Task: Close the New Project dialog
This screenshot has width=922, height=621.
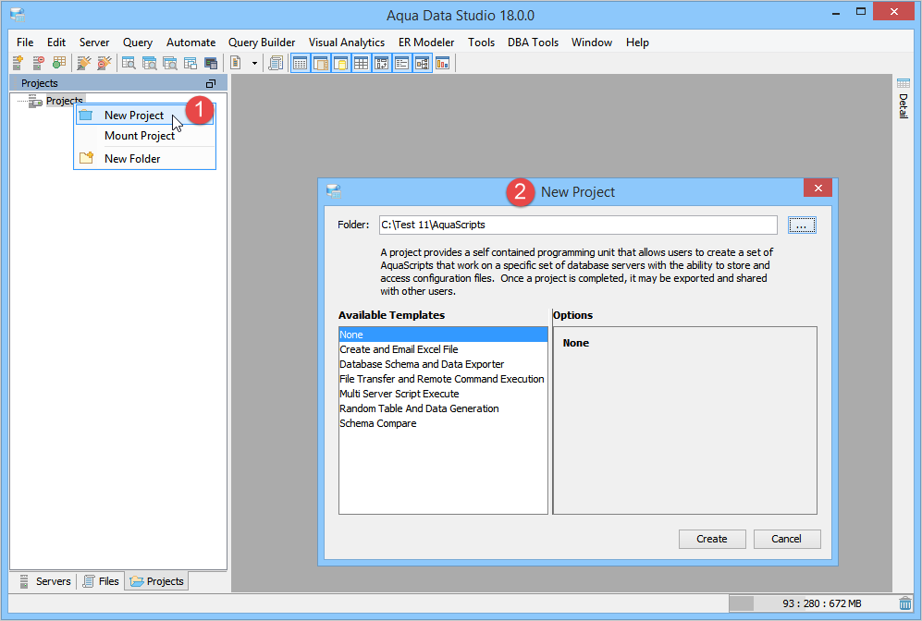Action: coord(818,188)
